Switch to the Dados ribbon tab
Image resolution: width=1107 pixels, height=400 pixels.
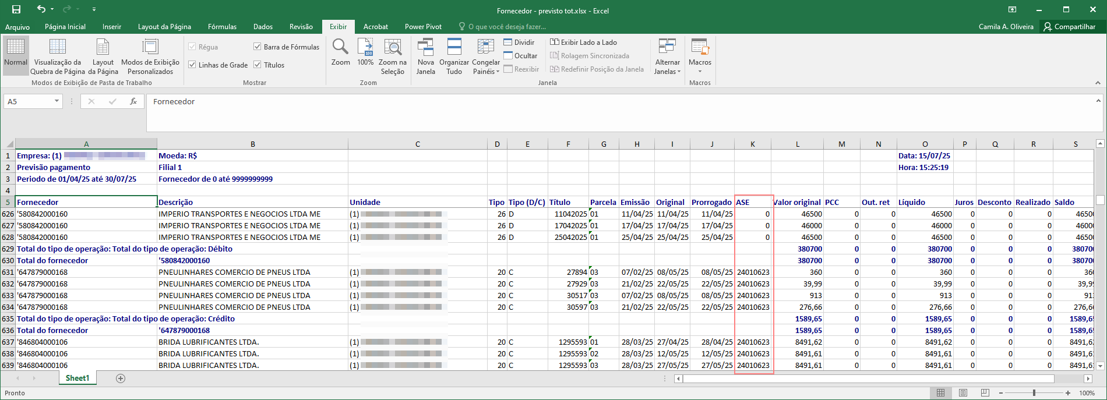pos(263,27)
